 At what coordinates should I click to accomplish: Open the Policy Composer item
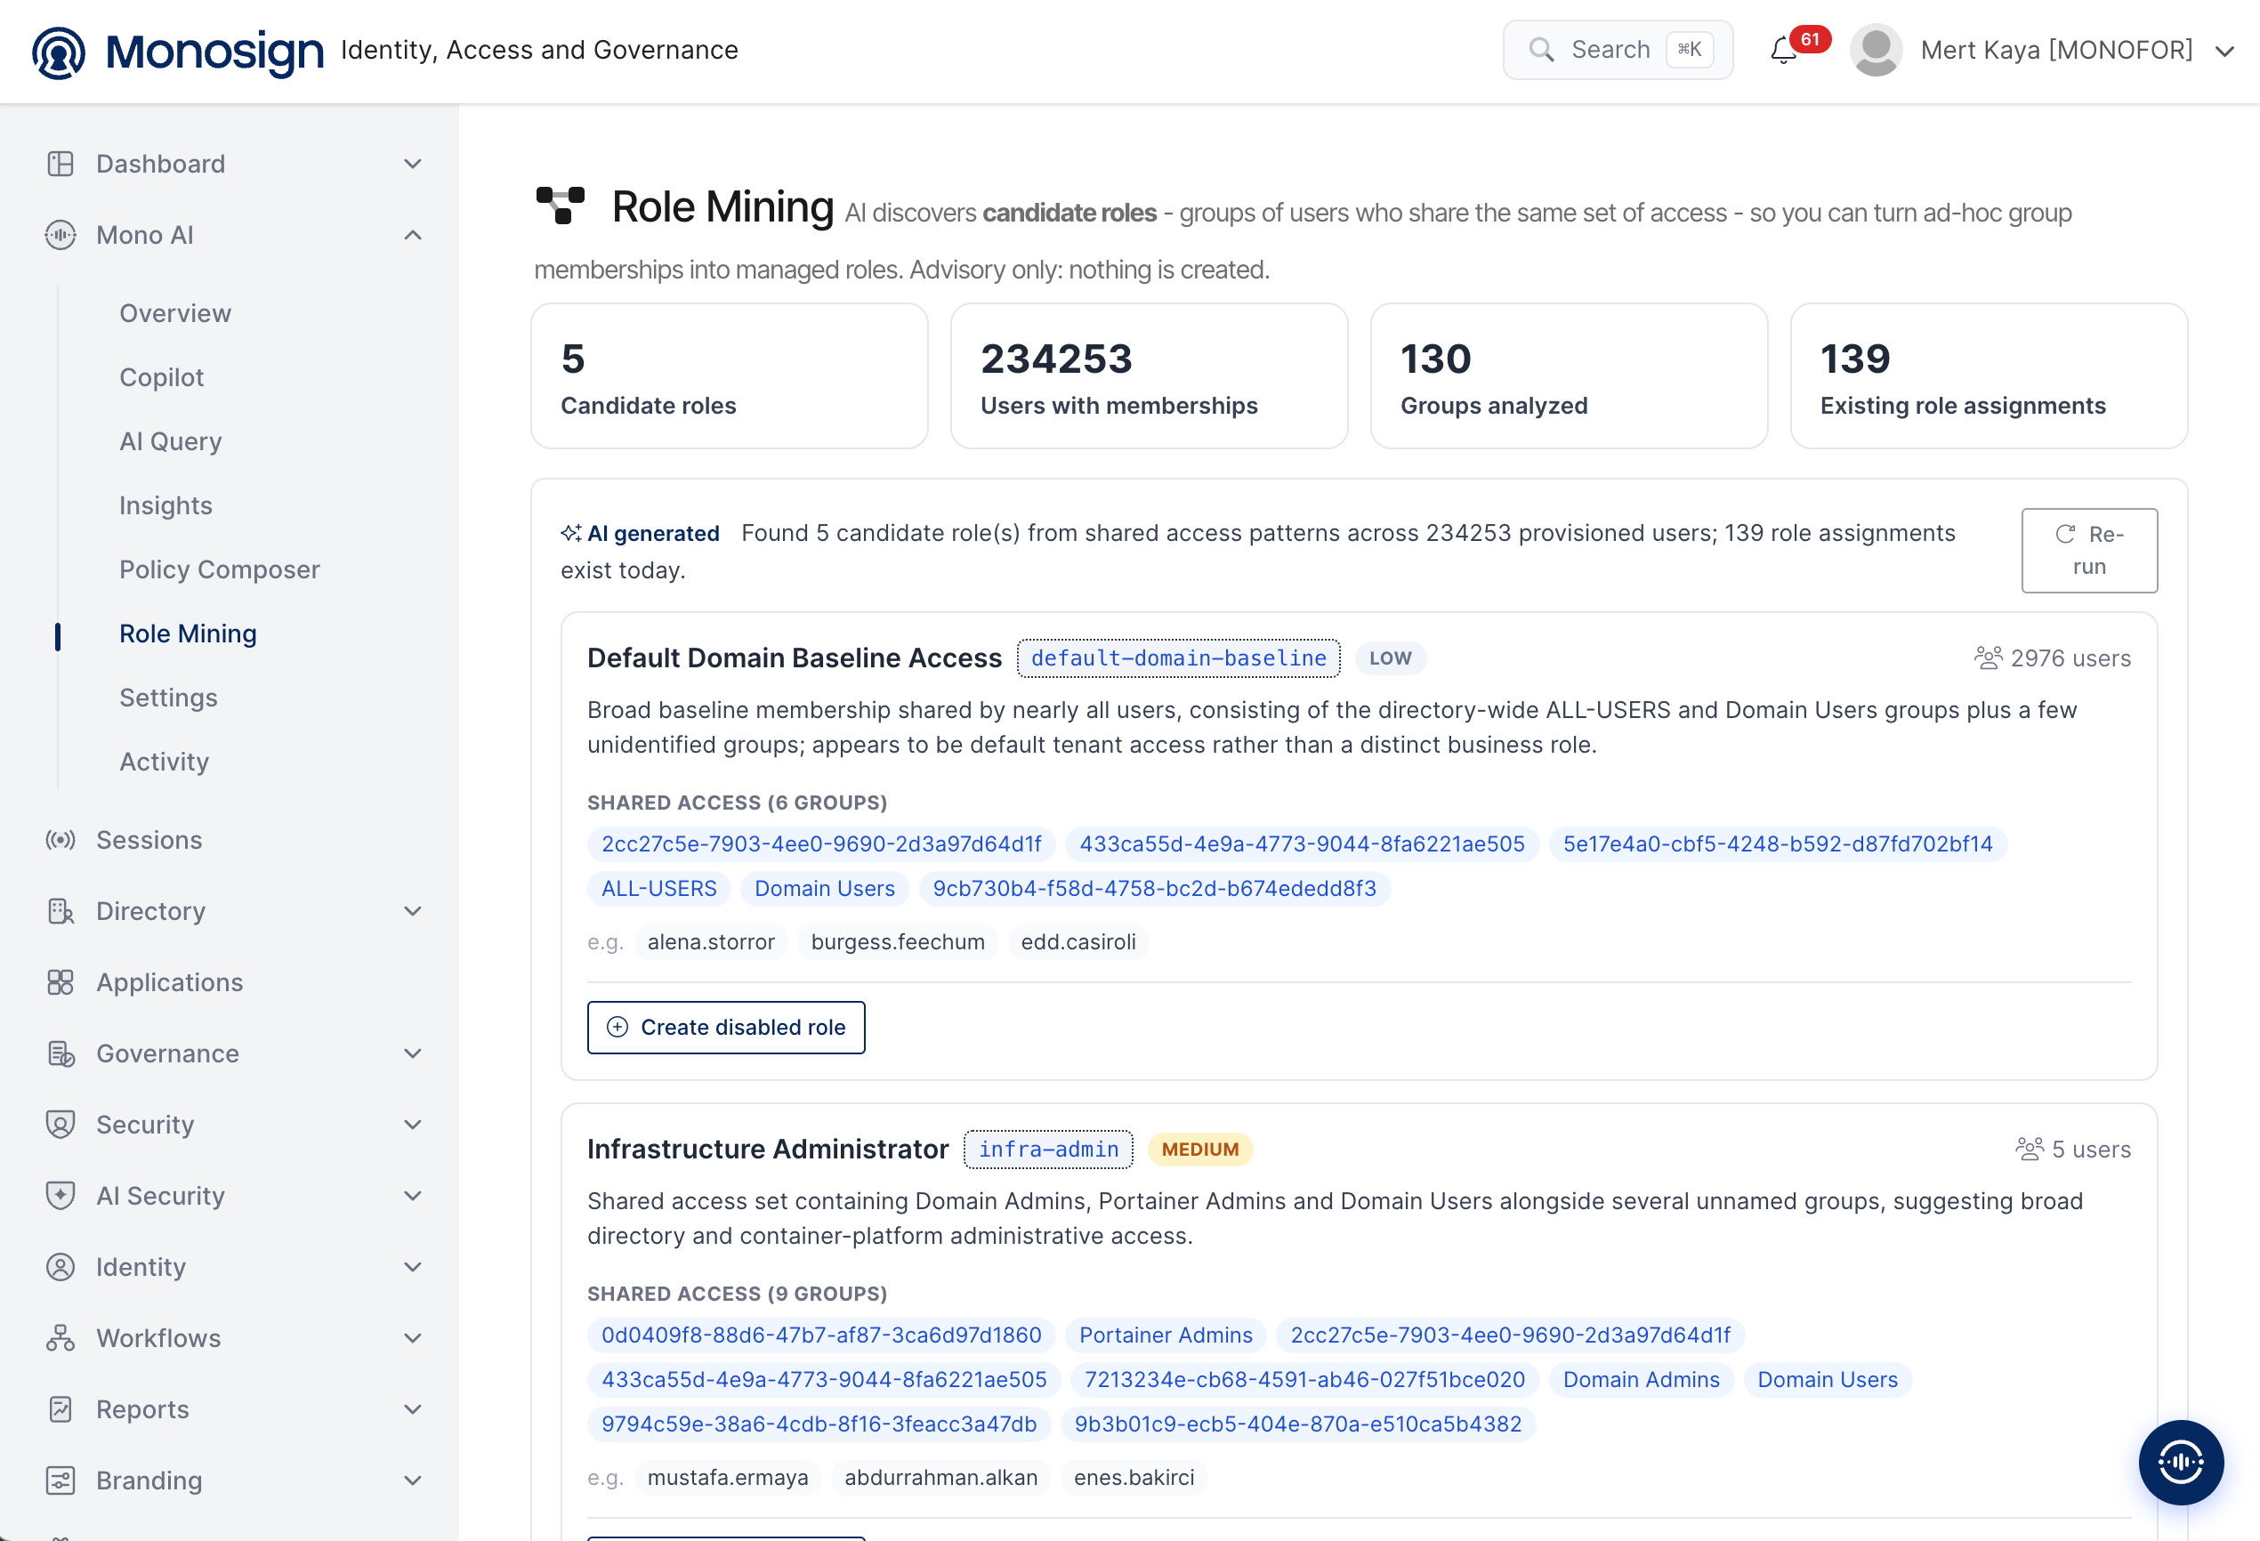tap(219, 569)
